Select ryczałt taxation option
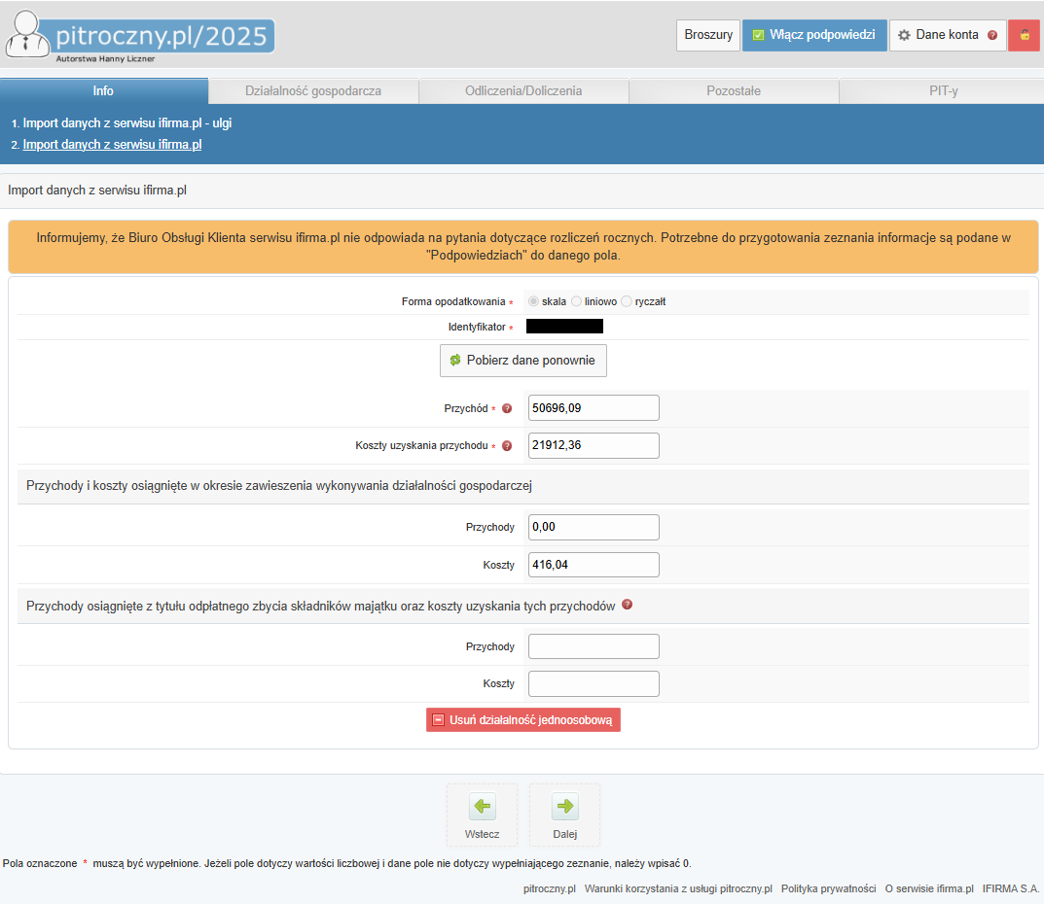 point(627,301)
